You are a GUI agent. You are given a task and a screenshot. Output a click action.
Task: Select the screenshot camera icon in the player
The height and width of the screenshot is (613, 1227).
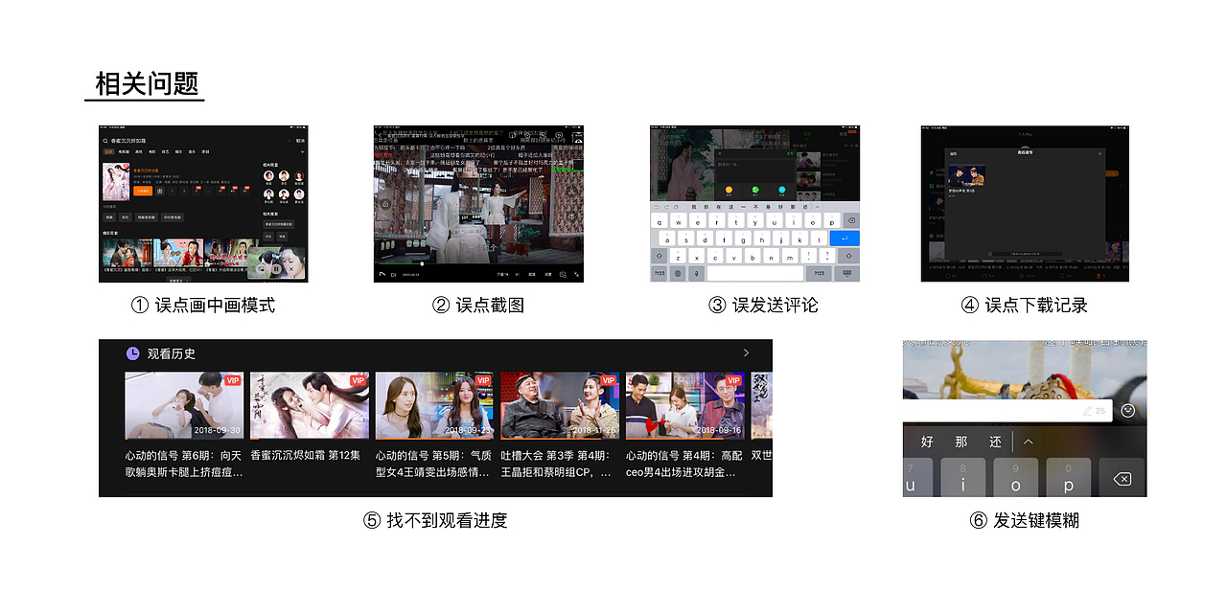tap(564, 273)
